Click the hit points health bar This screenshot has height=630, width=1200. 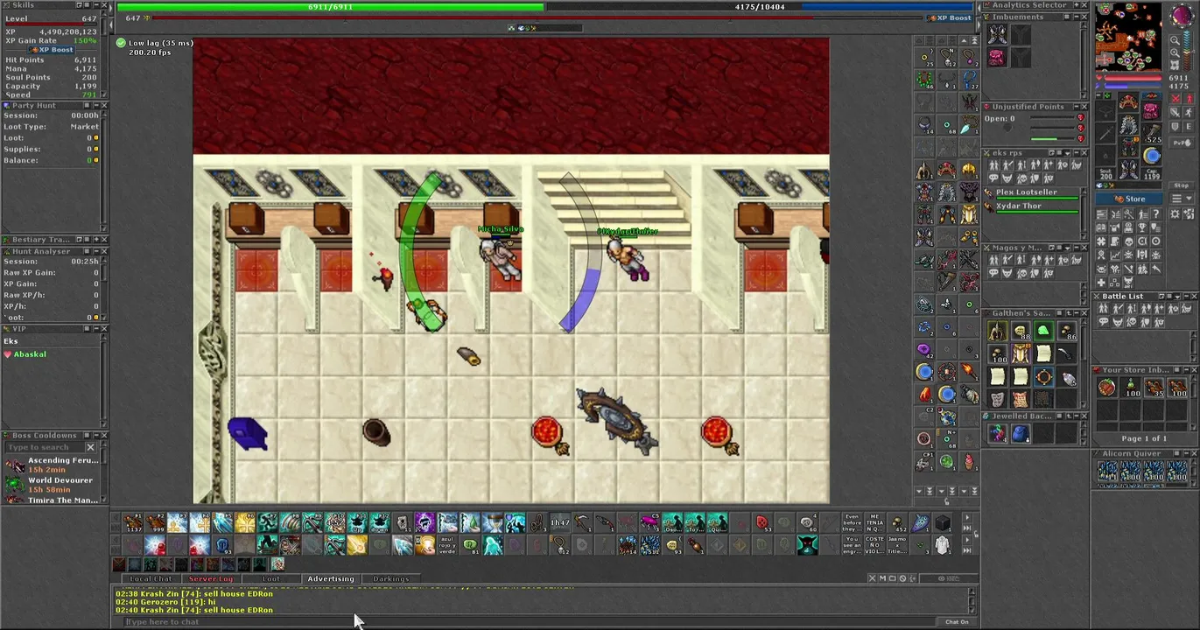pyautogui.click(x=331, y=7)
